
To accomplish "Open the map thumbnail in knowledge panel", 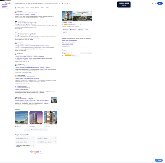I will click(x=82, y=14).
